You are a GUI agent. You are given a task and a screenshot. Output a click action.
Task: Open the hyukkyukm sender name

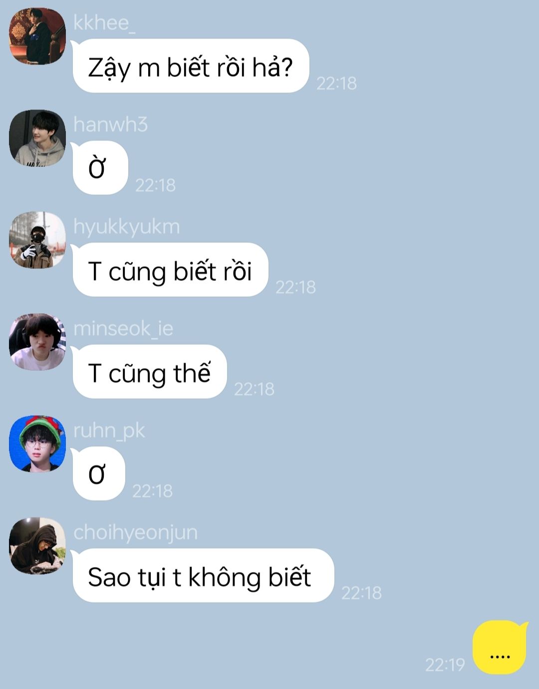coord(127,227)
